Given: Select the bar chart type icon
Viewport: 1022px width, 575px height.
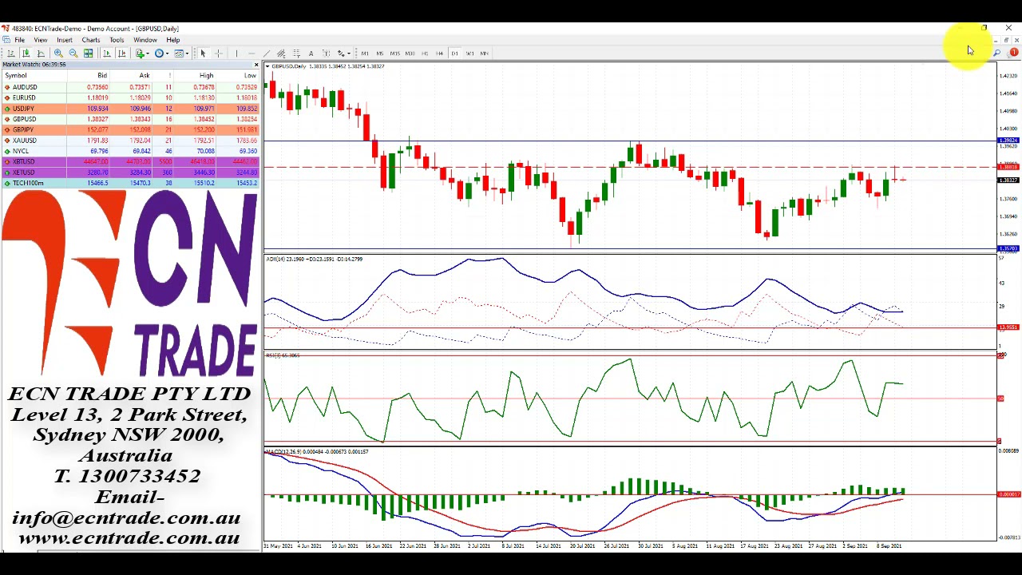Looking at the screenshot, I should point(11,54).
